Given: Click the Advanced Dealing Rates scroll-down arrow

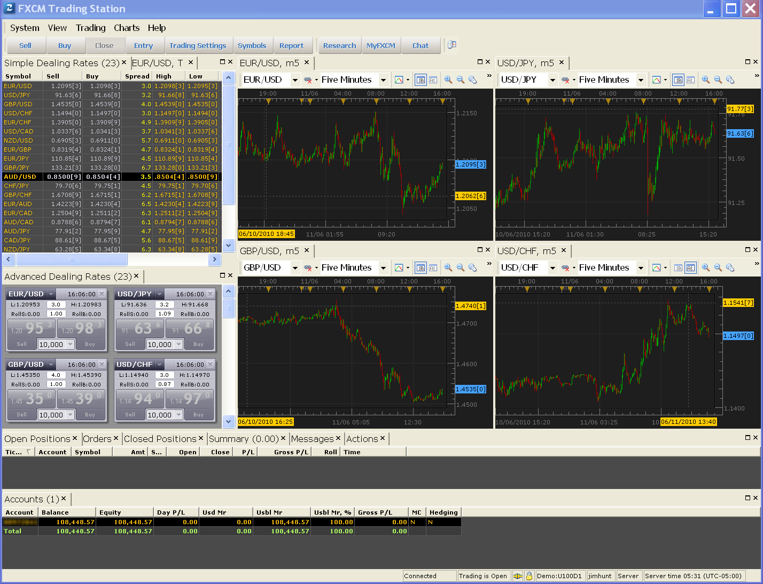Looking at the screenshot, I should [x=229, y=421].
